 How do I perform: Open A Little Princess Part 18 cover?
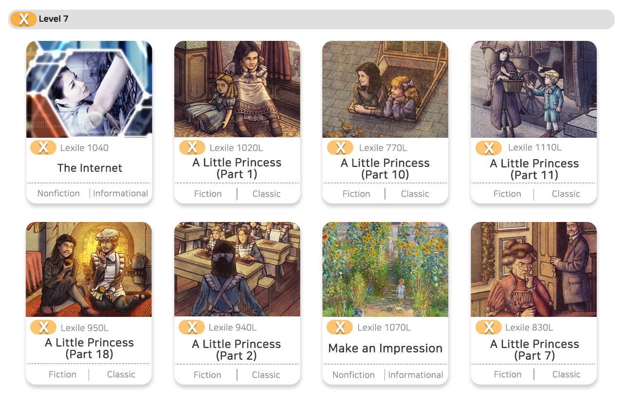(89, 270)
